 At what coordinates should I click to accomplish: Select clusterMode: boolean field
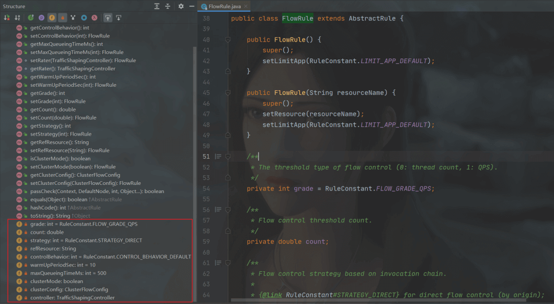56,281
